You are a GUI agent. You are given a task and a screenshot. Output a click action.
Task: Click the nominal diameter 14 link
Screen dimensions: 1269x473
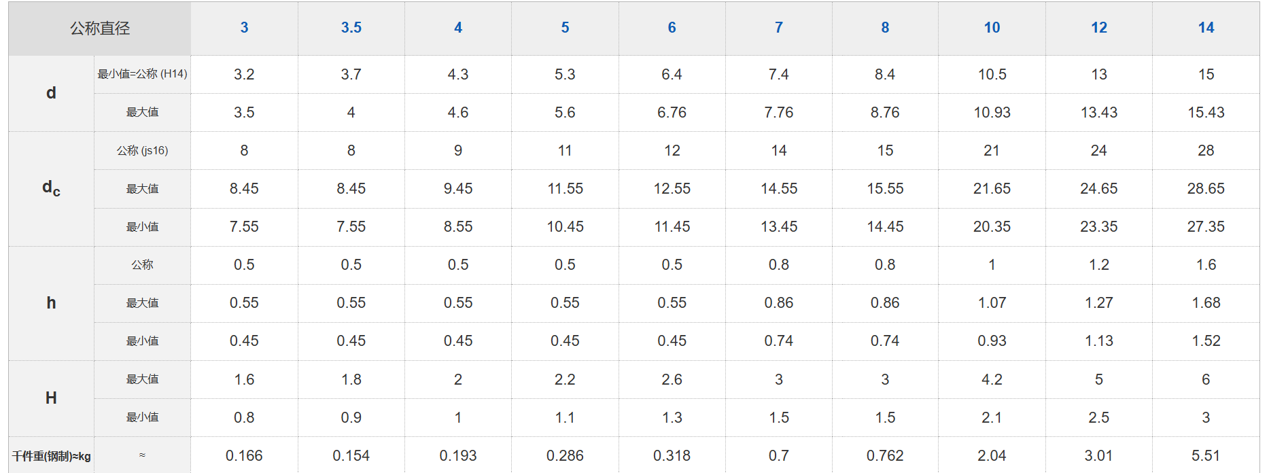1206,28
